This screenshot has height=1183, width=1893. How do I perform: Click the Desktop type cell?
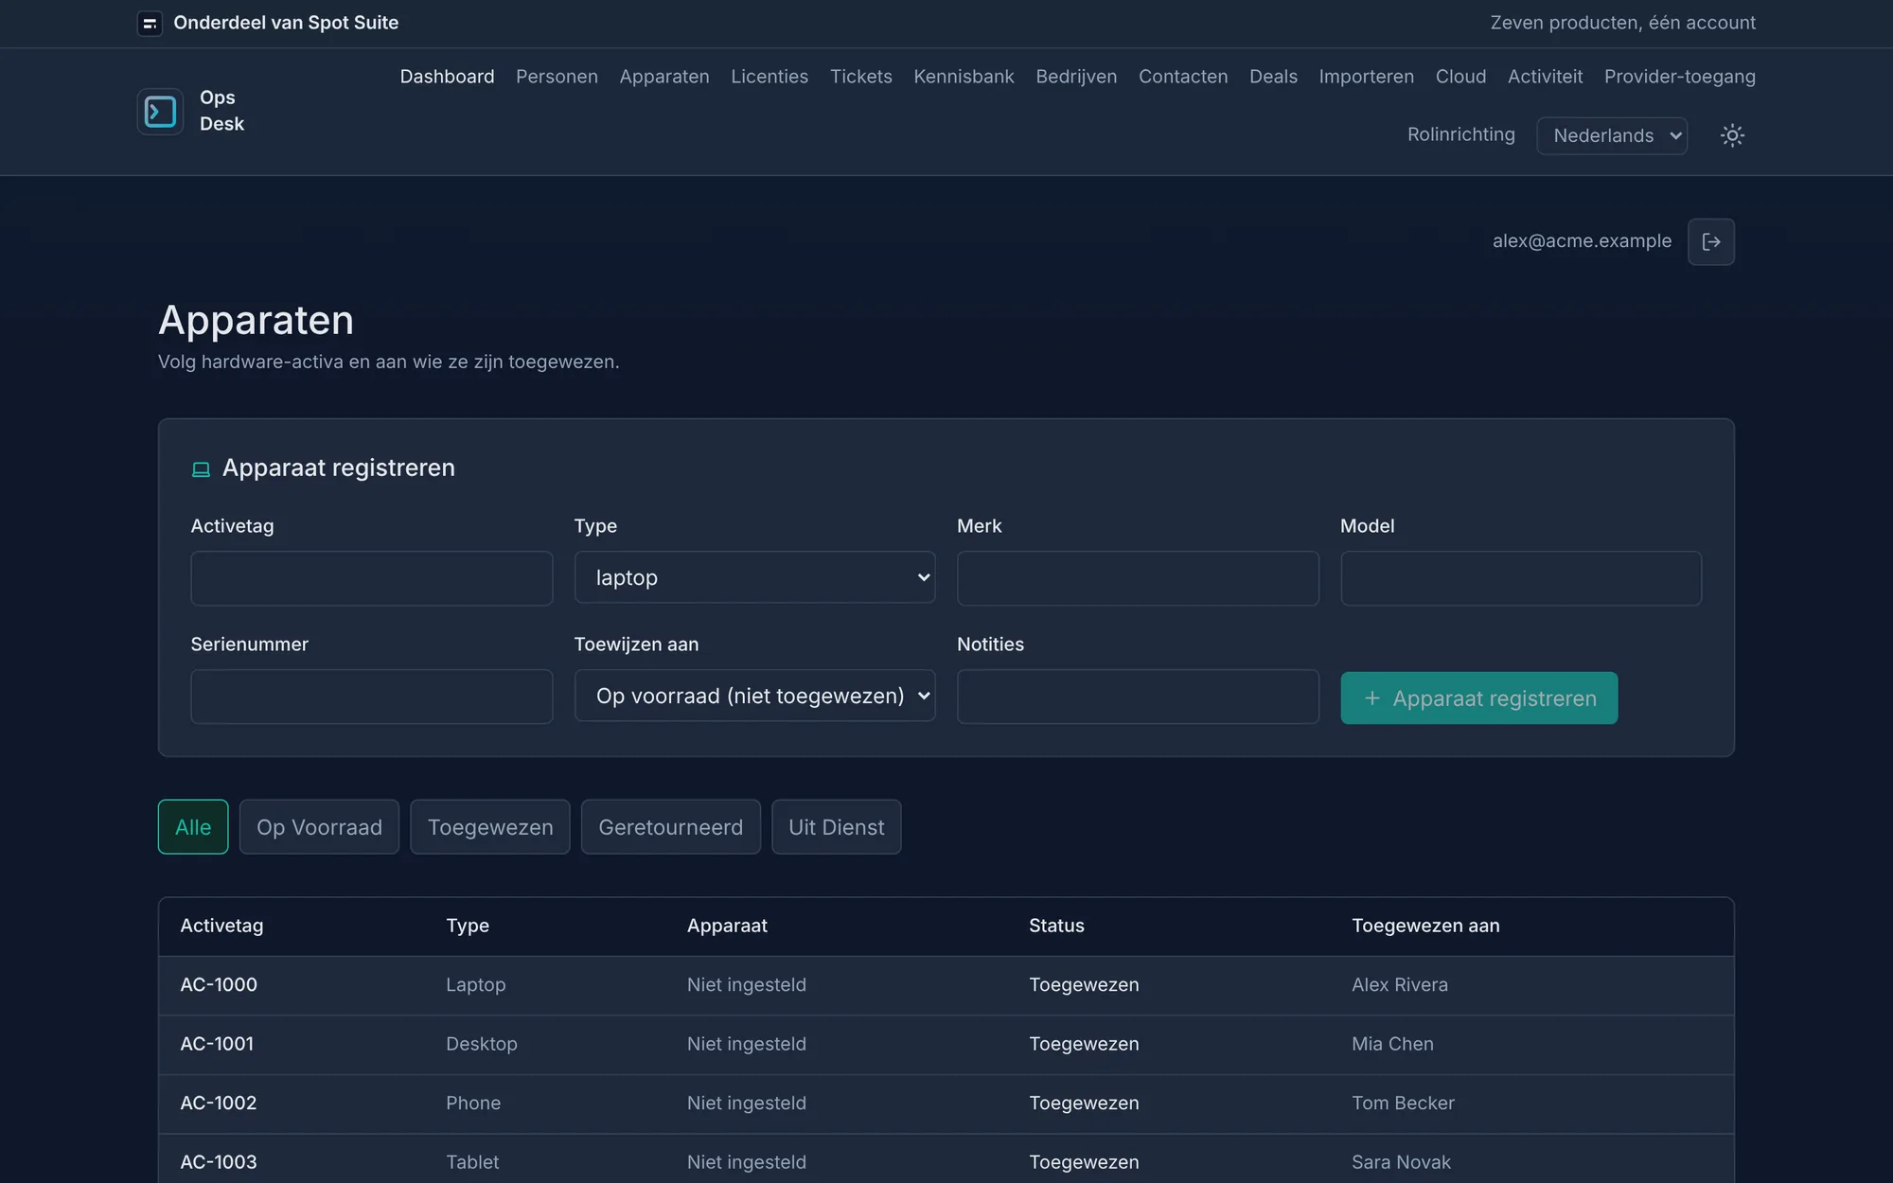pyautogui.click(x=482, y=1044)
